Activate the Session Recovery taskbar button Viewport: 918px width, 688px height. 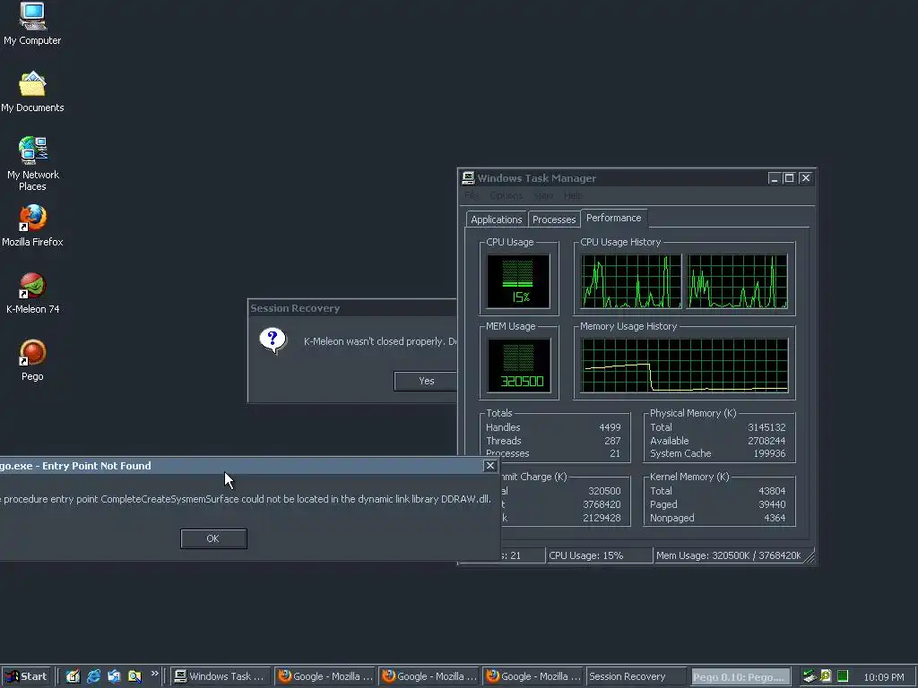pyautogui.click(x=637, y=676)
